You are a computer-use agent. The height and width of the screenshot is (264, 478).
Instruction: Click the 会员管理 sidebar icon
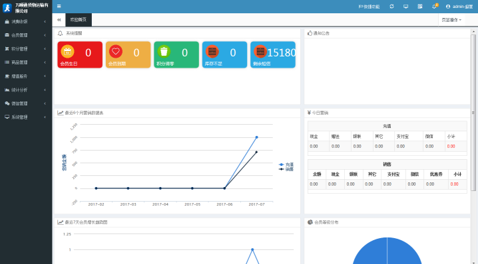click(x=7, y=35)
